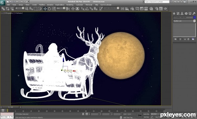Switch to the Create command panel tab

(174, 13)
